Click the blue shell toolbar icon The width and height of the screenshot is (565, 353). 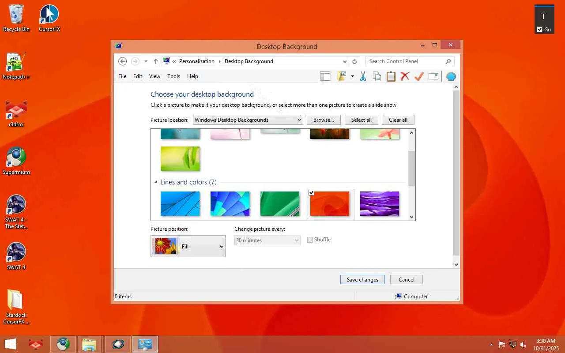point(451,76)
